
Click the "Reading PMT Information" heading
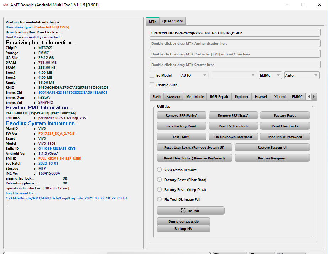point(39,107)
